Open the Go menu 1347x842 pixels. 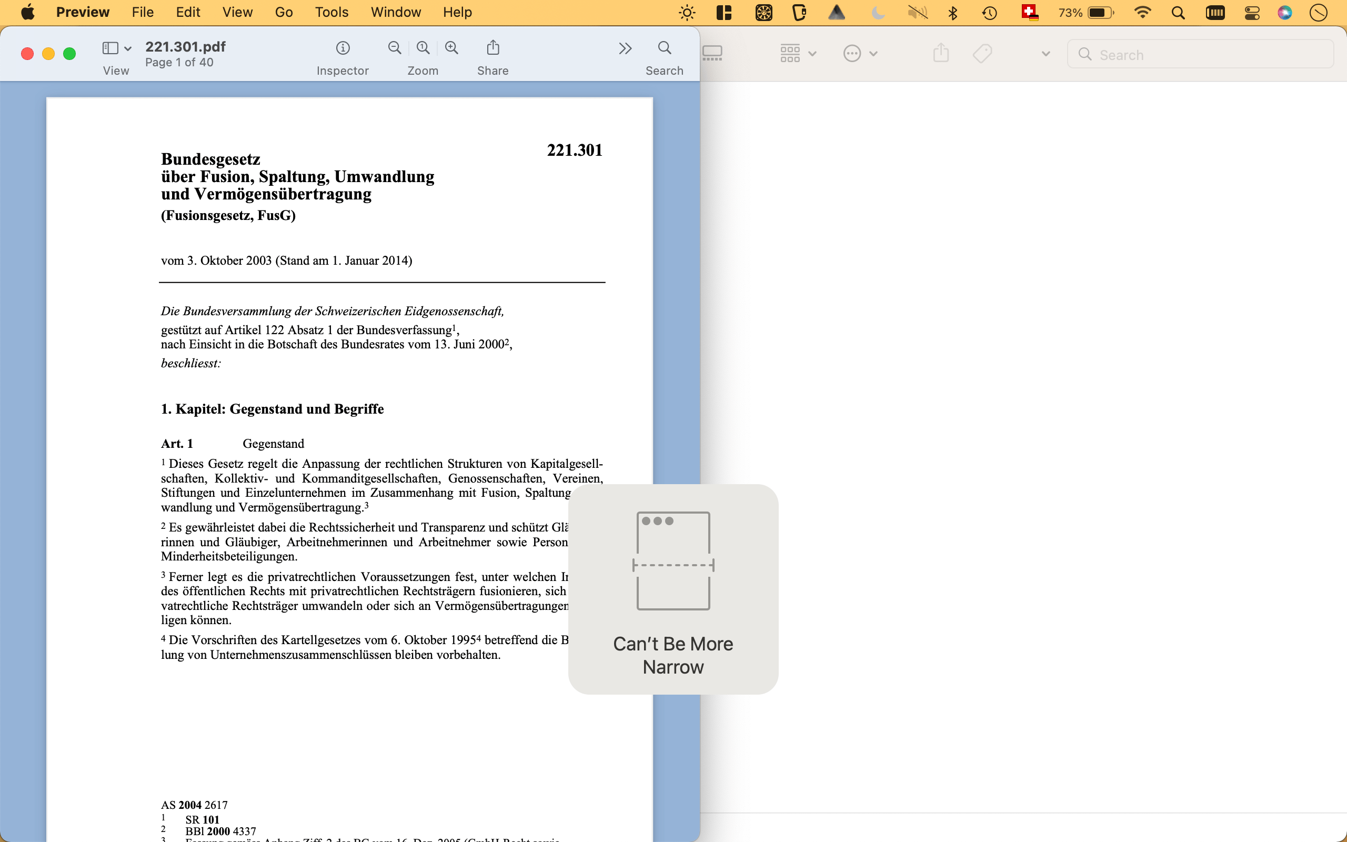tap(283, 12)
